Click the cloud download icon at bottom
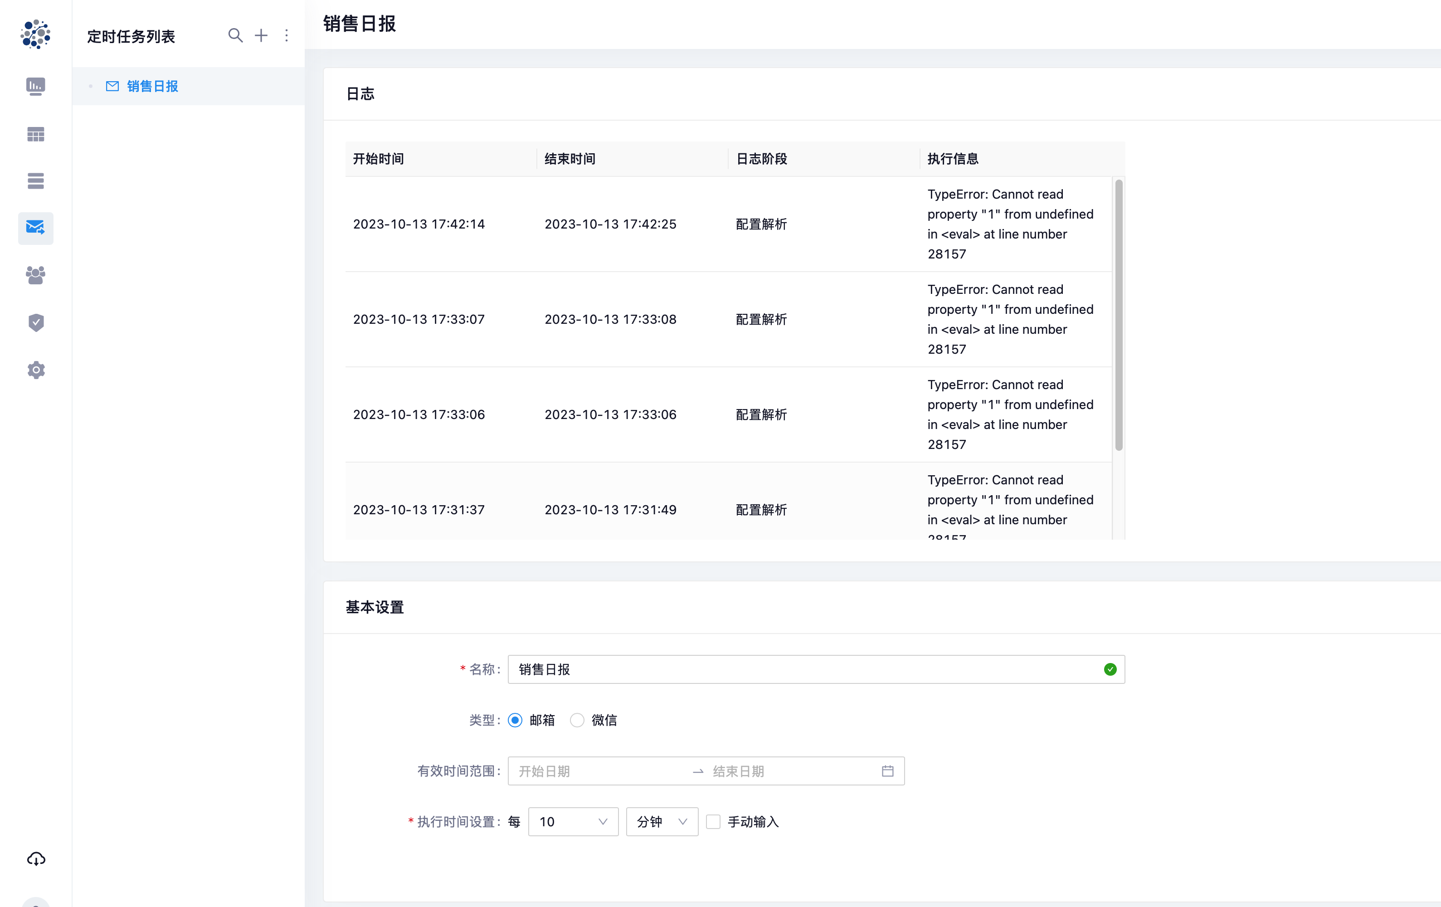This screenshot has width=1441, height=907. point(35,859)
